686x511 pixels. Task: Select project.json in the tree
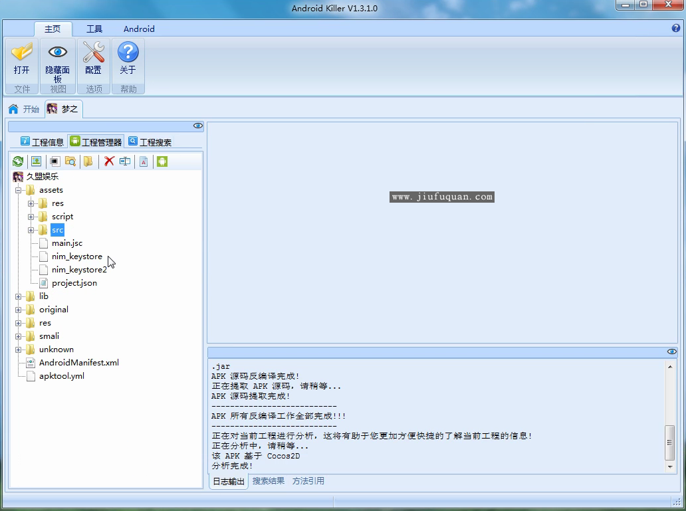[x=74, y=283]
